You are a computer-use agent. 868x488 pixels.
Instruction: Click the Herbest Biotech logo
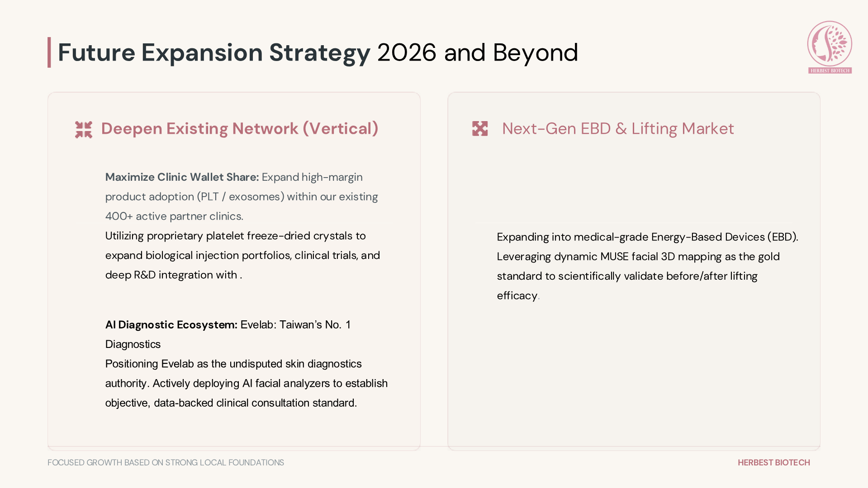pyautogui.click(x=830, y=47)
